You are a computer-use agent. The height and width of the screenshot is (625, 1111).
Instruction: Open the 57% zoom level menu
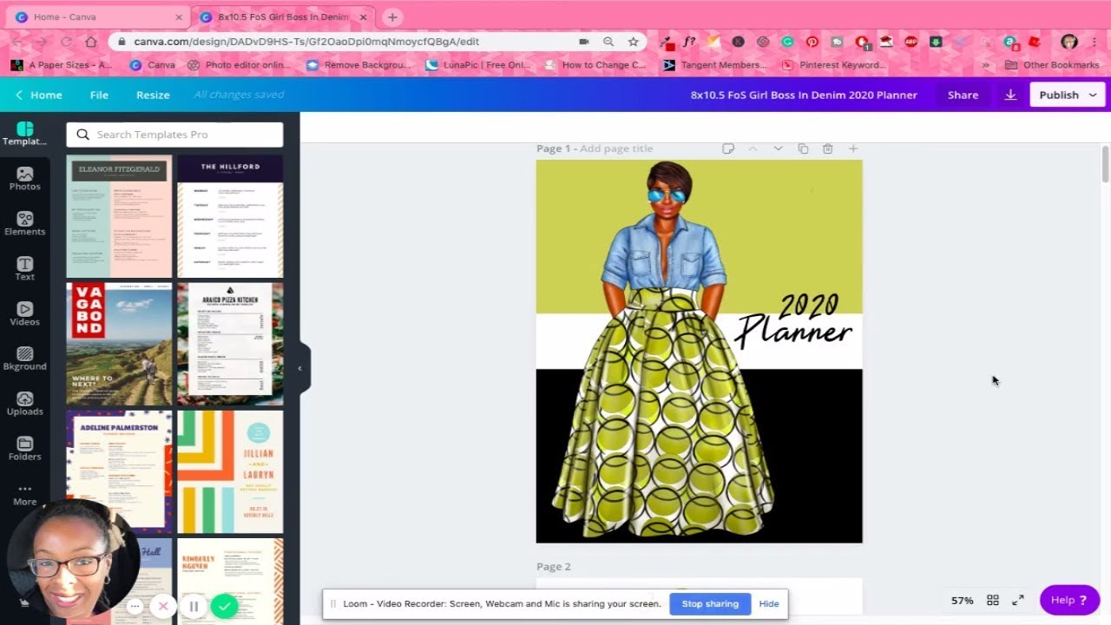pyautogui.click(x=962, y=600)
